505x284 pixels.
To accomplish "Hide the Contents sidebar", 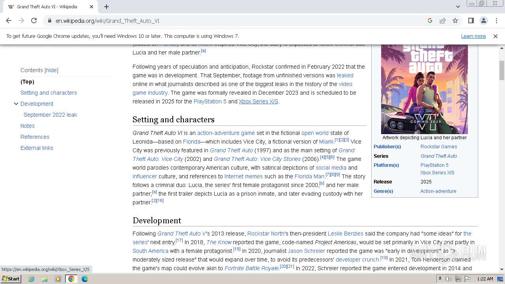I will click(x=51, y=70).
